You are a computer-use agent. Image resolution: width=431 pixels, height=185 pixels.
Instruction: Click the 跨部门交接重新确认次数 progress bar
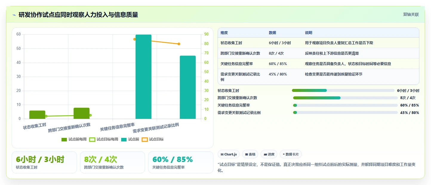pos(345,98)
